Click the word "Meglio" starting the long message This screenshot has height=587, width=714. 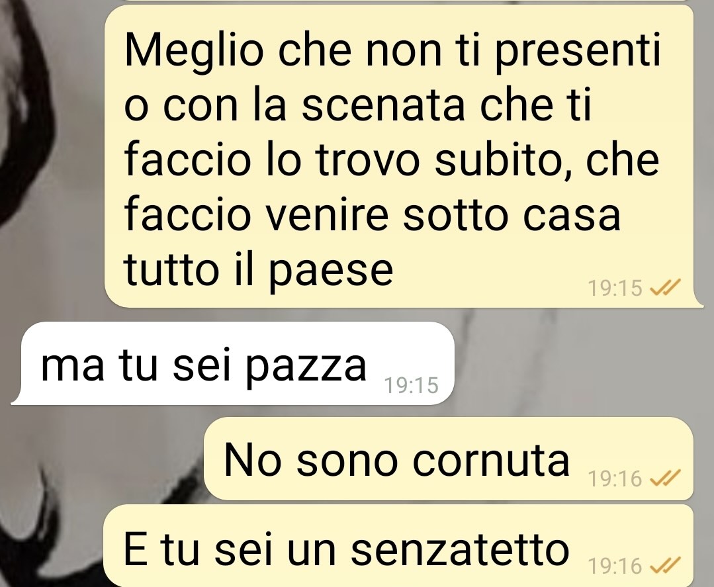[x=194, y=51]
